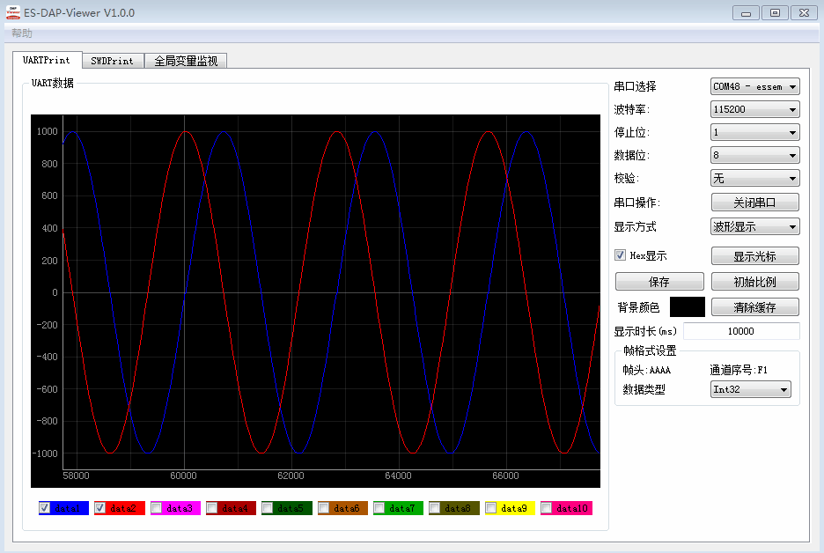Viewport: 824px width, 553px height.
Task: Uncheck the data2 channel checkbox
Action: (99, 508)
